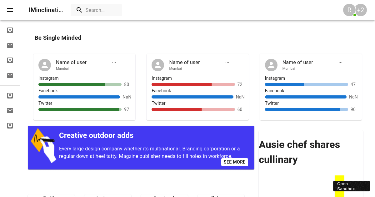Select the first download icon in sidebar

[10, 30]
